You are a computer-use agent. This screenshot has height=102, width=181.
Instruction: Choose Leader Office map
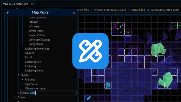(37, 35)
